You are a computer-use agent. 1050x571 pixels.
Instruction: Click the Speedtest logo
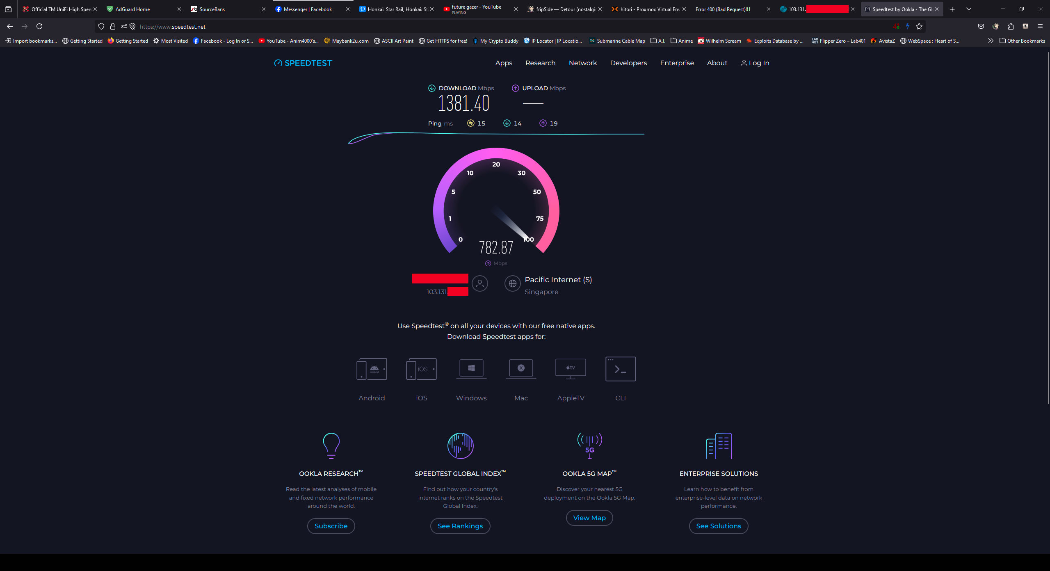coord(303,63)
